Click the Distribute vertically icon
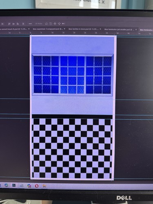 click(23, 24)
